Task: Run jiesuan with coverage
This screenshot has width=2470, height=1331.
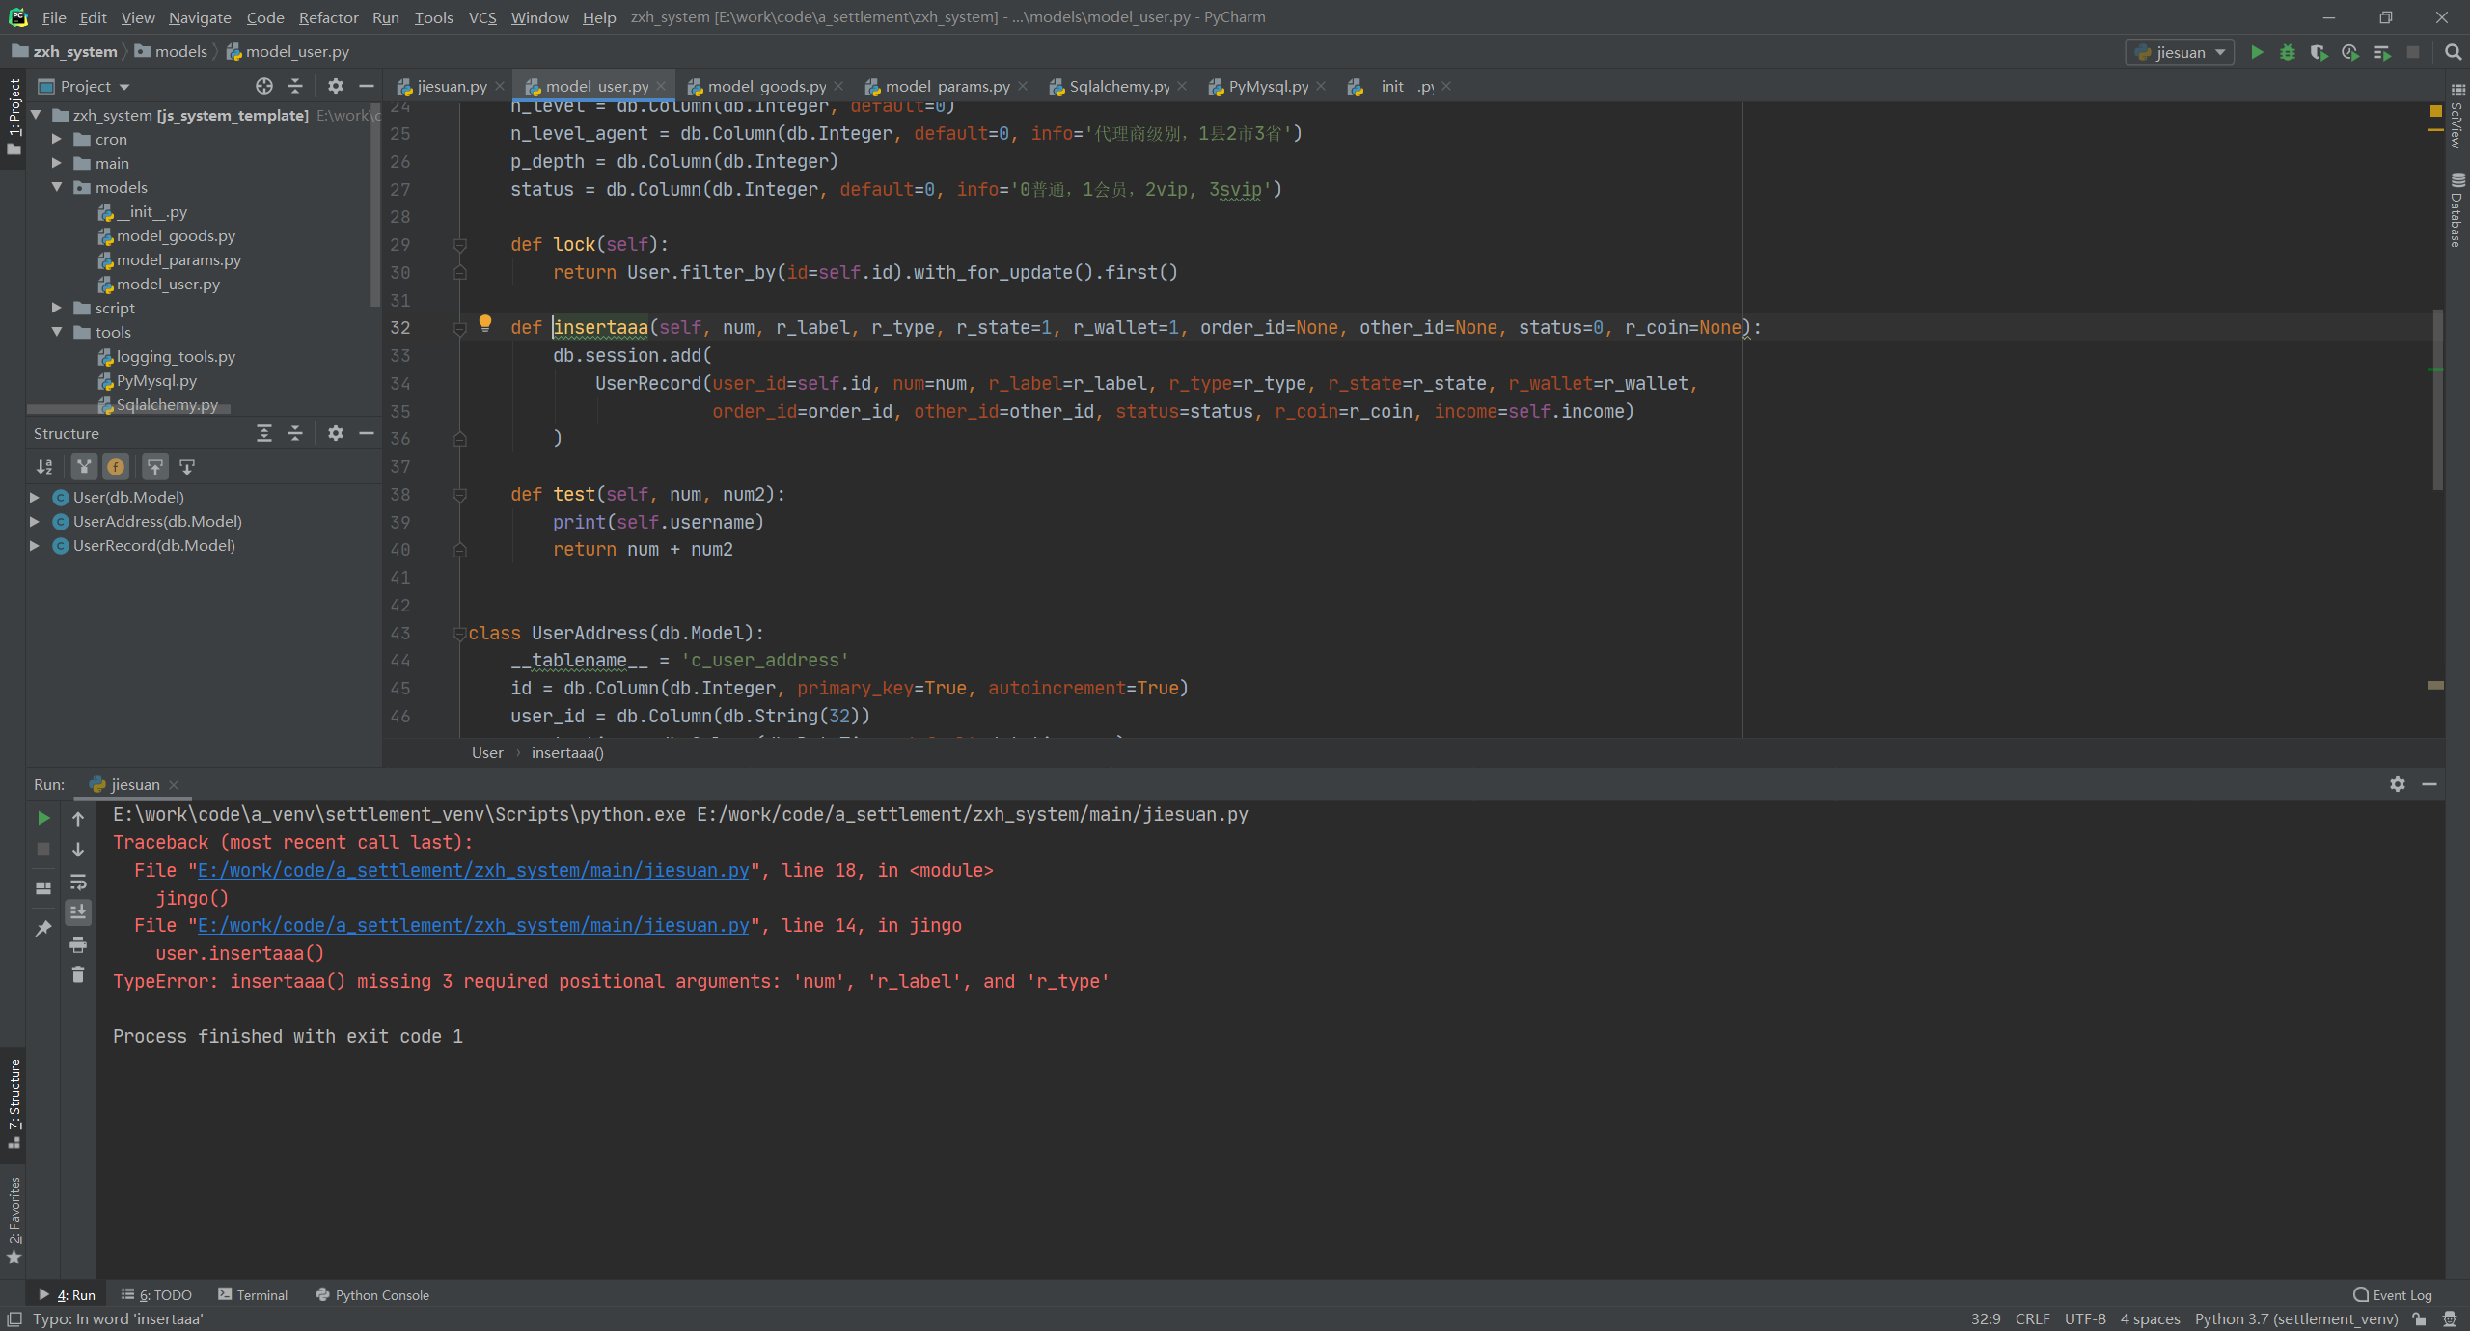Action: coord(2318,52)
